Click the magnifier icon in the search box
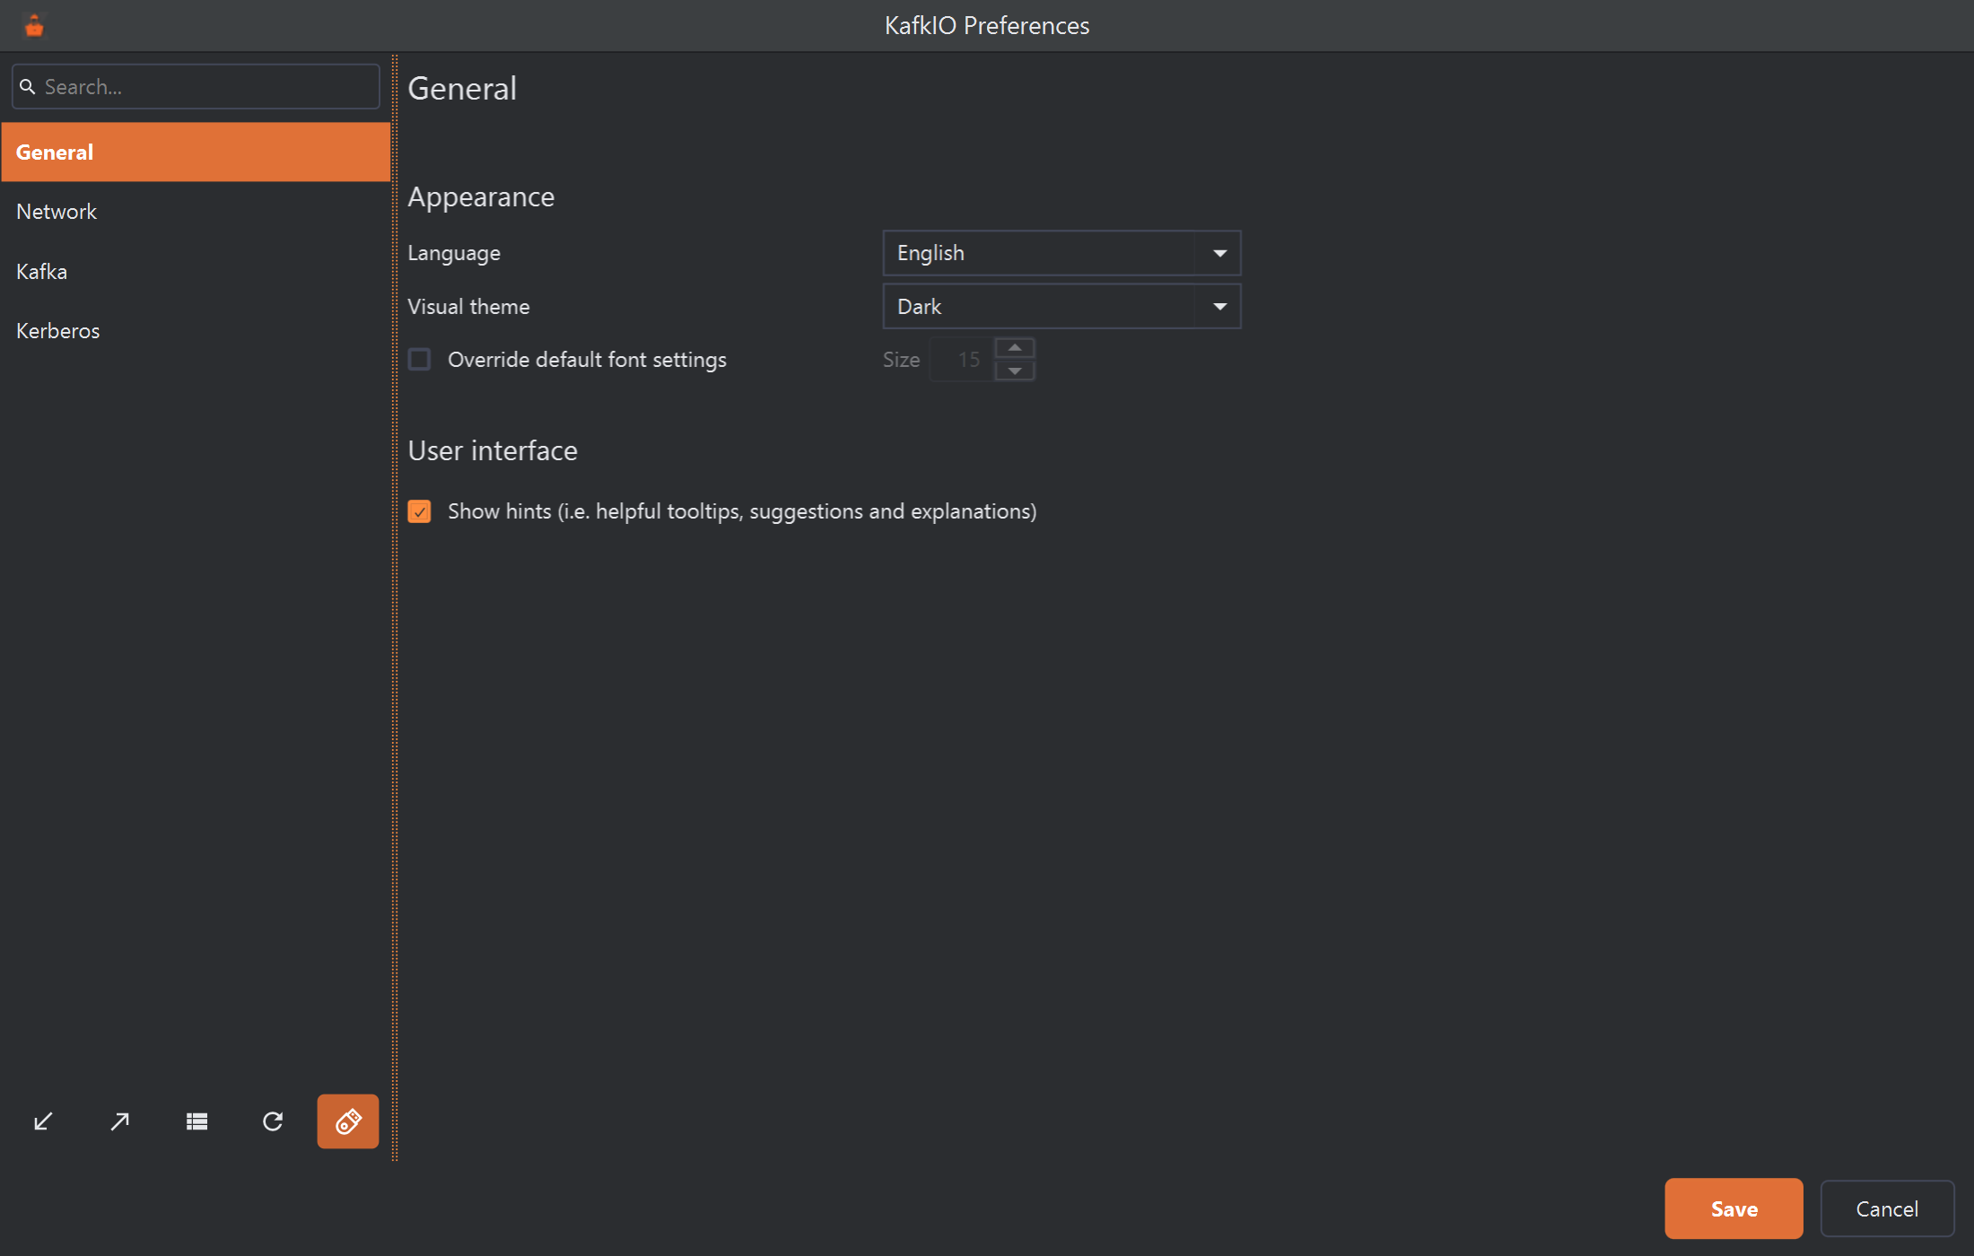 [x=28, y=87]
